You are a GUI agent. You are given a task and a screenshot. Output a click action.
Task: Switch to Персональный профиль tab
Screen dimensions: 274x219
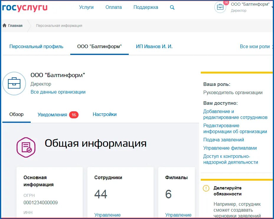(x=36, y=46)
